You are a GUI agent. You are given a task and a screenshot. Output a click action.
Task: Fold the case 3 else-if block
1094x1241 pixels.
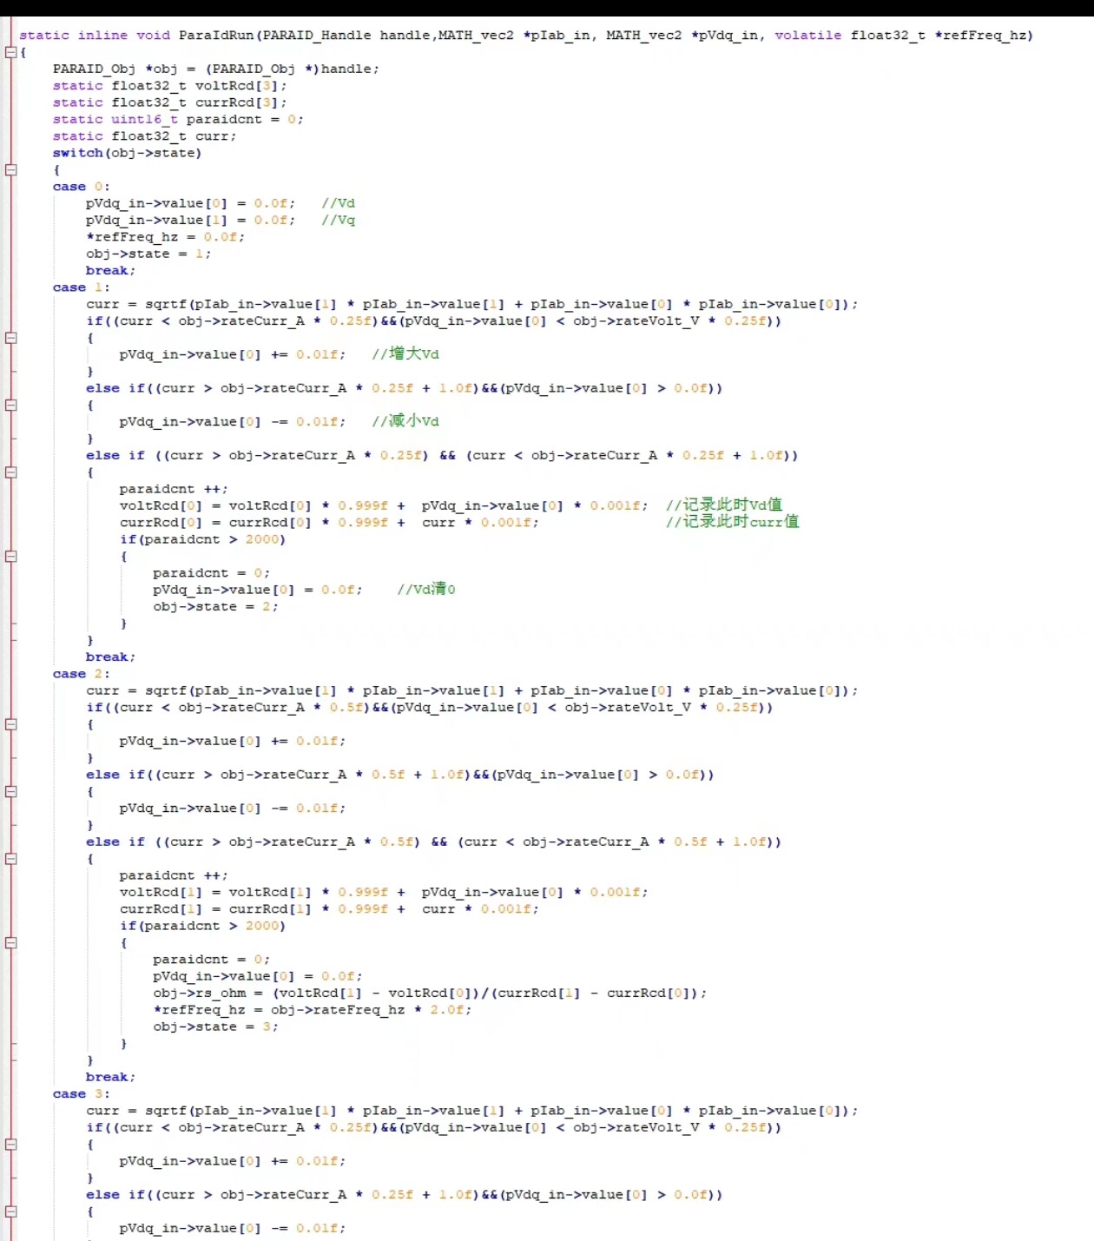[x=10, y=1211]
